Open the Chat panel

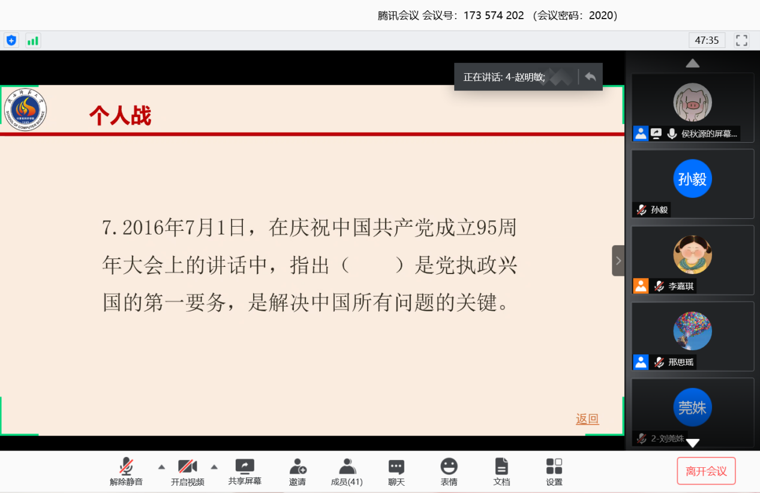coord(396,472)
